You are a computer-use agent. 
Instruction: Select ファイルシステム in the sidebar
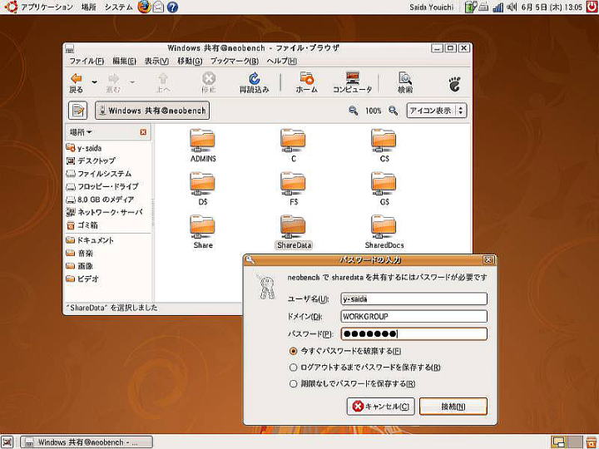click(98, 174)
